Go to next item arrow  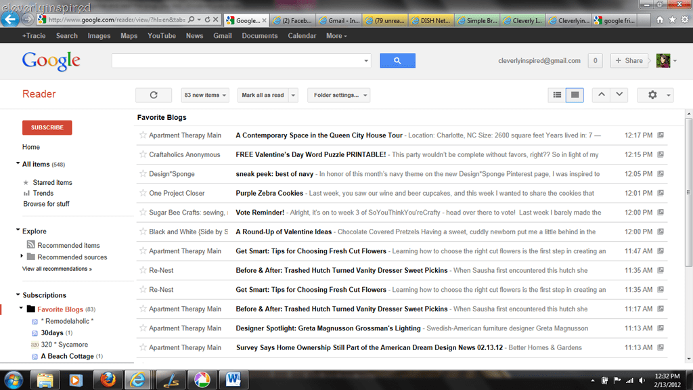[x=619, y=95]
